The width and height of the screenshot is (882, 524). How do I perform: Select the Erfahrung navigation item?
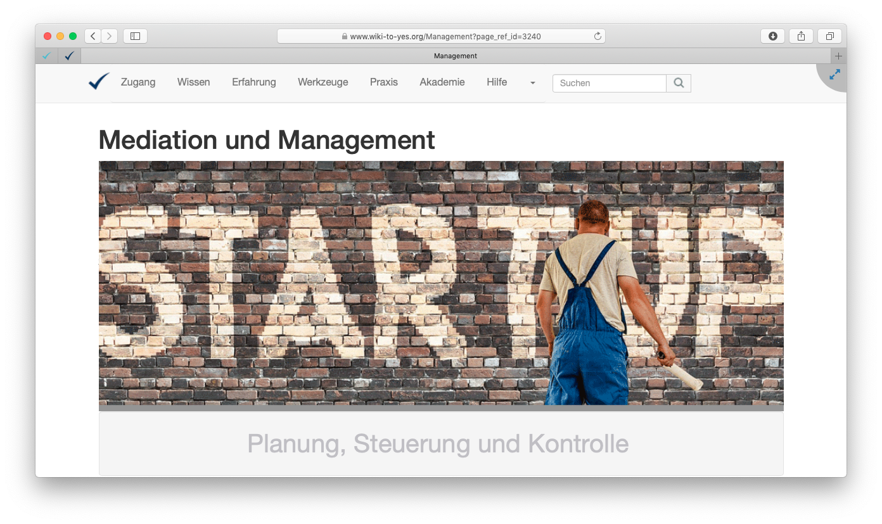pos(253,82)
